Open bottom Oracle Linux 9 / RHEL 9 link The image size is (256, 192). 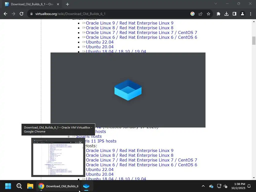(130, 150)
